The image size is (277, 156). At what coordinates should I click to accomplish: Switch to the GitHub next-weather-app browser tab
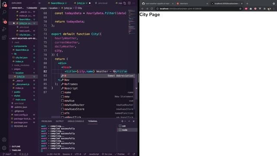pyautogui.click(x=157, y=3)
